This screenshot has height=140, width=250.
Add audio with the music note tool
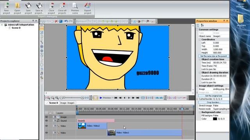[x=42, y=73]
